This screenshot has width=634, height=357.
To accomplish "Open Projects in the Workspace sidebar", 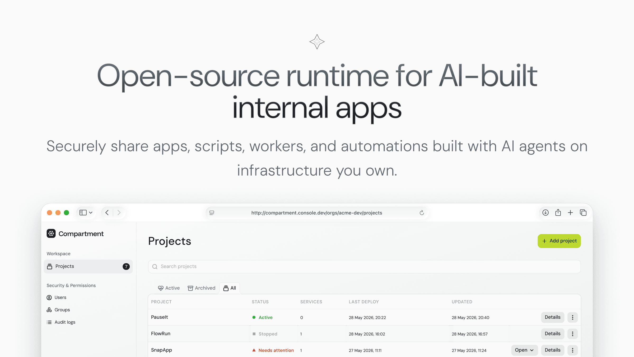I will tap(88, 266).
